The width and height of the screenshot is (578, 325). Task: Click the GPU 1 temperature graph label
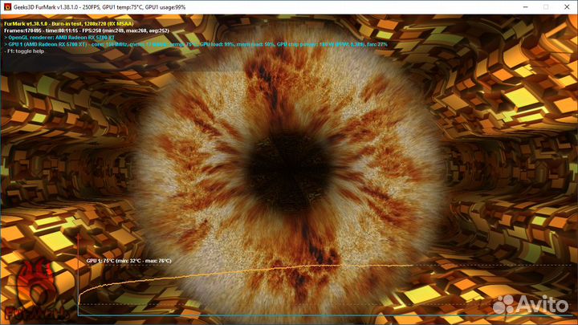(x=128, y=261)
